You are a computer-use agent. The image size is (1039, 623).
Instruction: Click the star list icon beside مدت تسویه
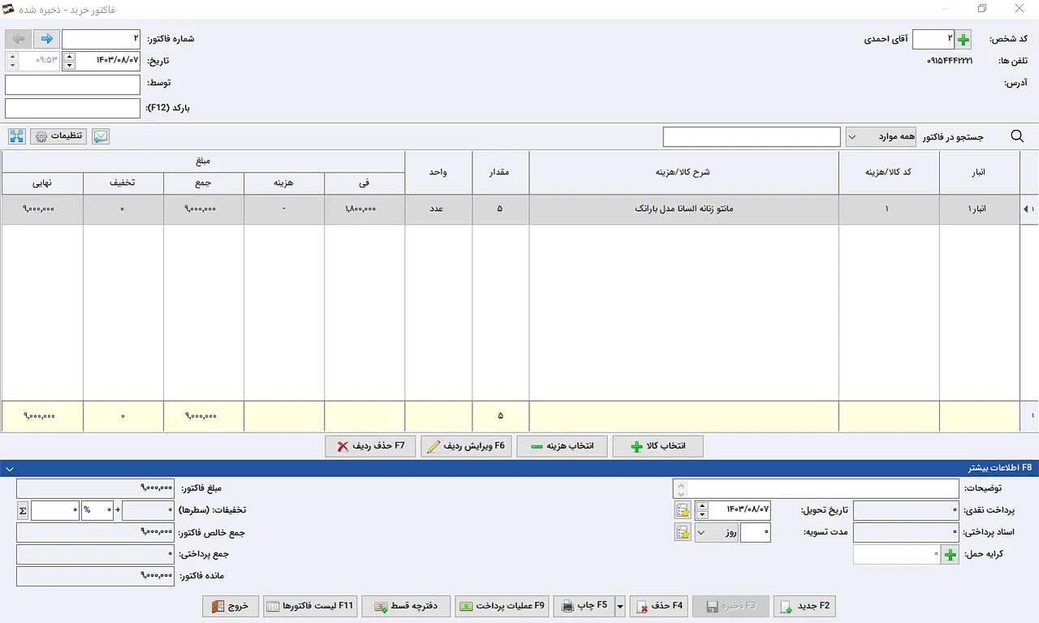tap(683, 532)
